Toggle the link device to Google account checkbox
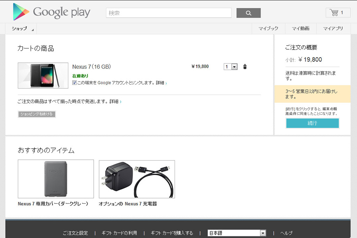 coord(75,83)
